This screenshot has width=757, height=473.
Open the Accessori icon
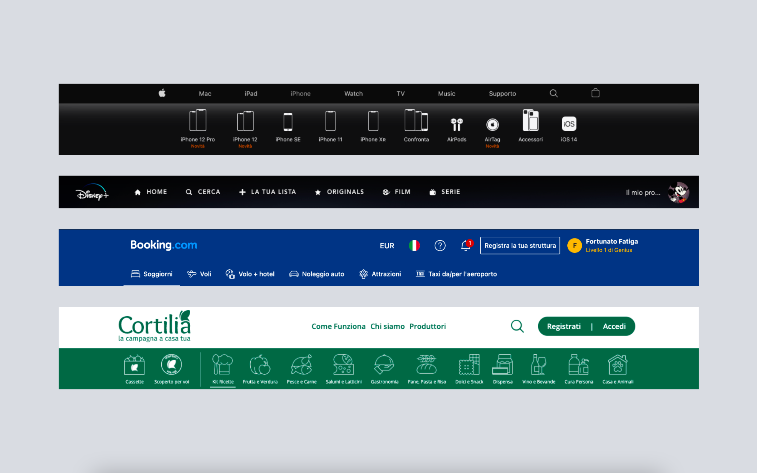tap(530, 120)
